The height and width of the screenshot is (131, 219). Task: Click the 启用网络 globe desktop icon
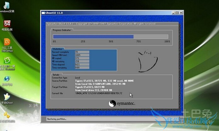tap(7, 81)
